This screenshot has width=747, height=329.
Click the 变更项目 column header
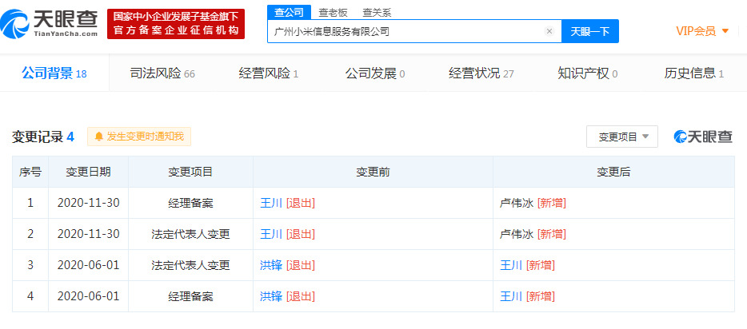pos(190,172)
